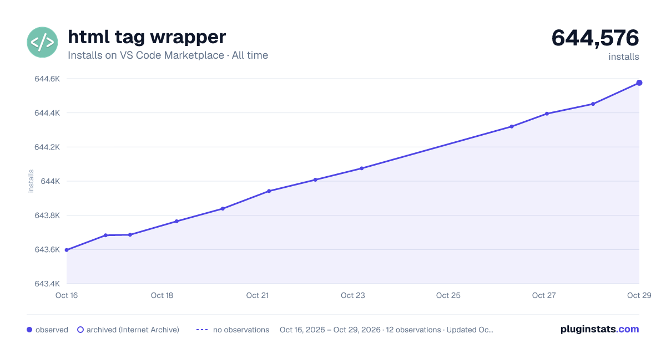Select the data point just before Oct 27
This screenshot has width=666, height=349.
tap(512, 126)
